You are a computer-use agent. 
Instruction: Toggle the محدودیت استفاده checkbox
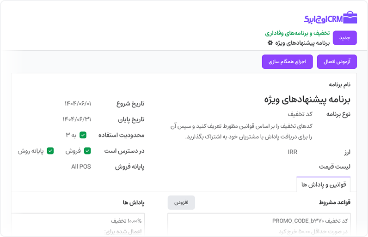[x=83, y=135]
